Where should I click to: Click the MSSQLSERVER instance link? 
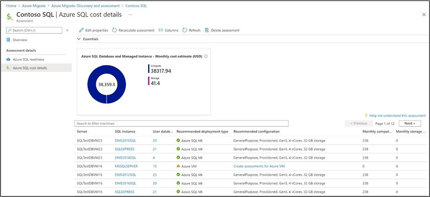tap(126, 166)
